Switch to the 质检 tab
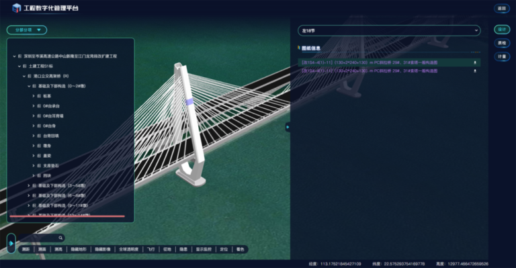The height and width of the screenshot is (268, 516). 502,43
